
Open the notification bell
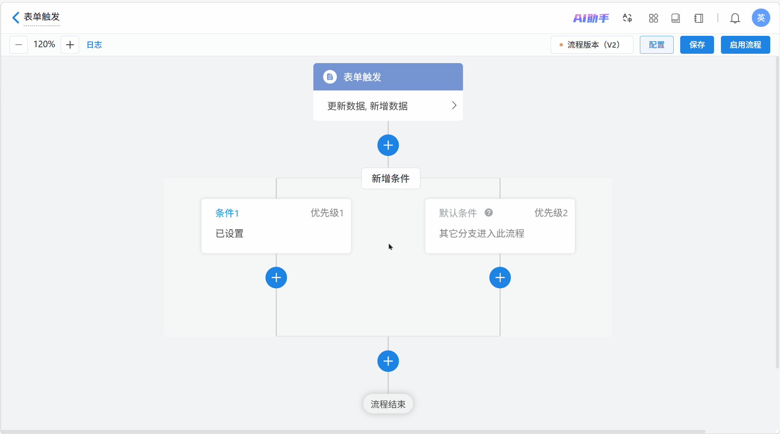point(735,18)
